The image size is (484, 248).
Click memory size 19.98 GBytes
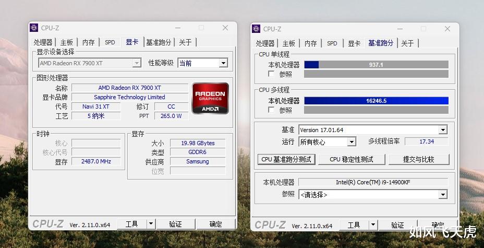pos(198,143)
